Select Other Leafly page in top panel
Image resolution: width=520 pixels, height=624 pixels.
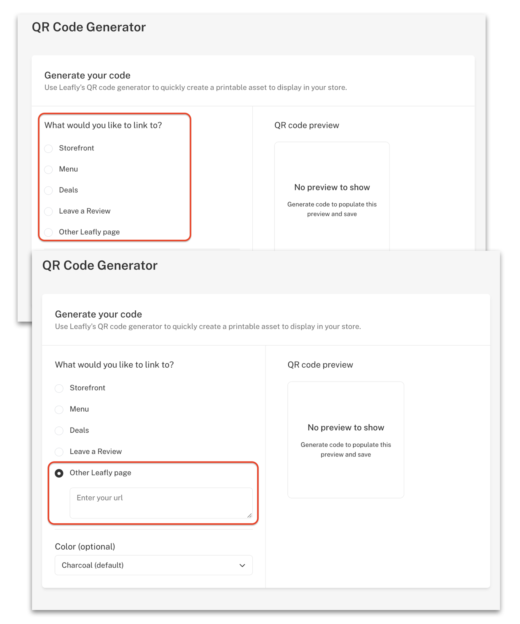pyautogui.click(x=48, y=232)
